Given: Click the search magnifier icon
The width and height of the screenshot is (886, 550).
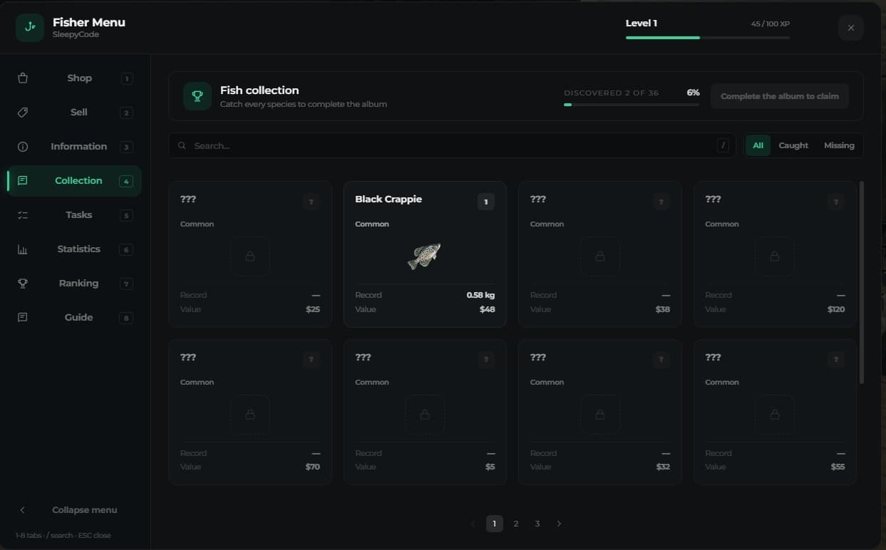Looking at the screenshot, I should pyautogui.click(x=182, y=145).
